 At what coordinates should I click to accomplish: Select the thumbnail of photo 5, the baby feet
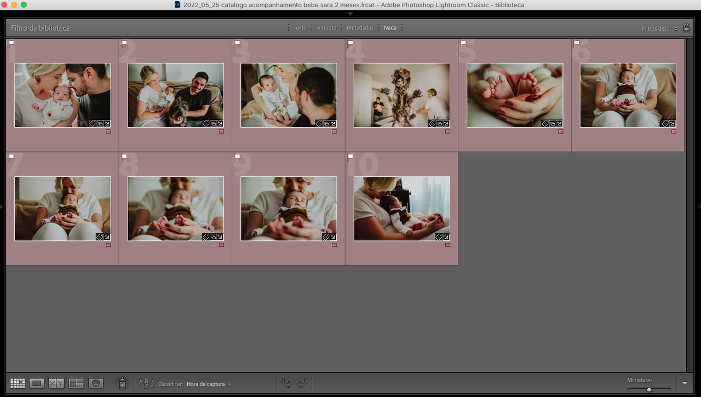click(514, 95)
